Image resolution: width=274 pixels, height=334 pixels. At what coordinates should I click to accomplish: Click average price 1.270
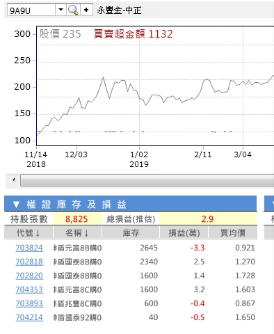(x=245, y=262)
